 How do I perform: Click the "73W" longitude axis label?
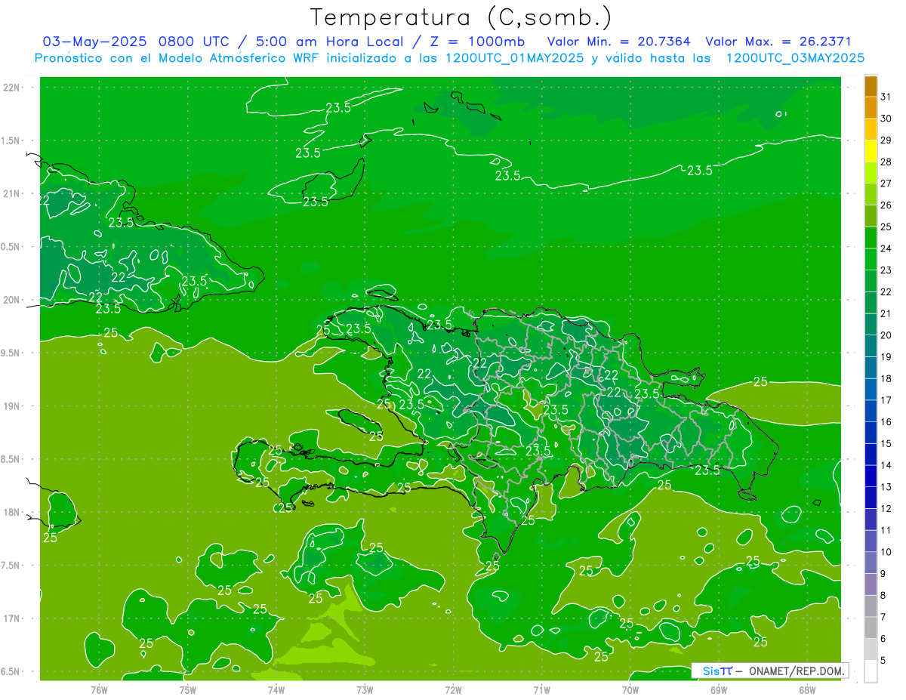pyautogui.click(x=365, y=690)
